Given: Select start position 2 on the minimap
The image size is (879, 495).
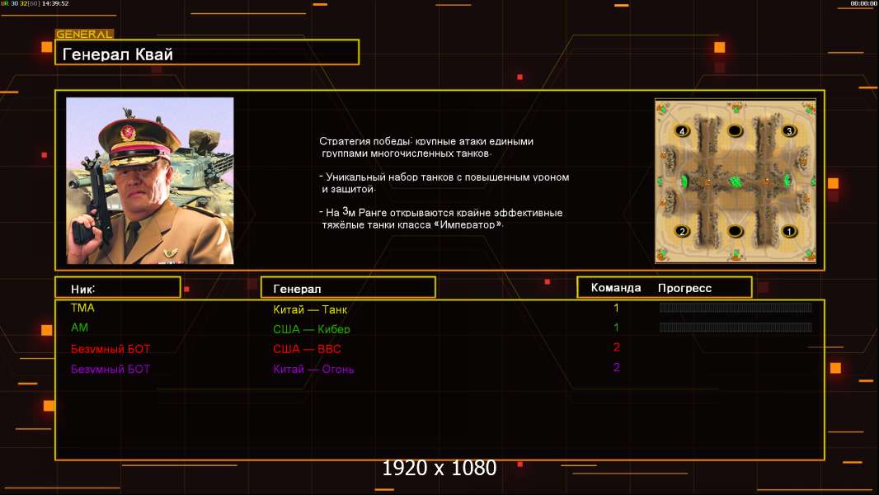Looking at the screenshot, I should pyautogui.click(x=682, y=232).
